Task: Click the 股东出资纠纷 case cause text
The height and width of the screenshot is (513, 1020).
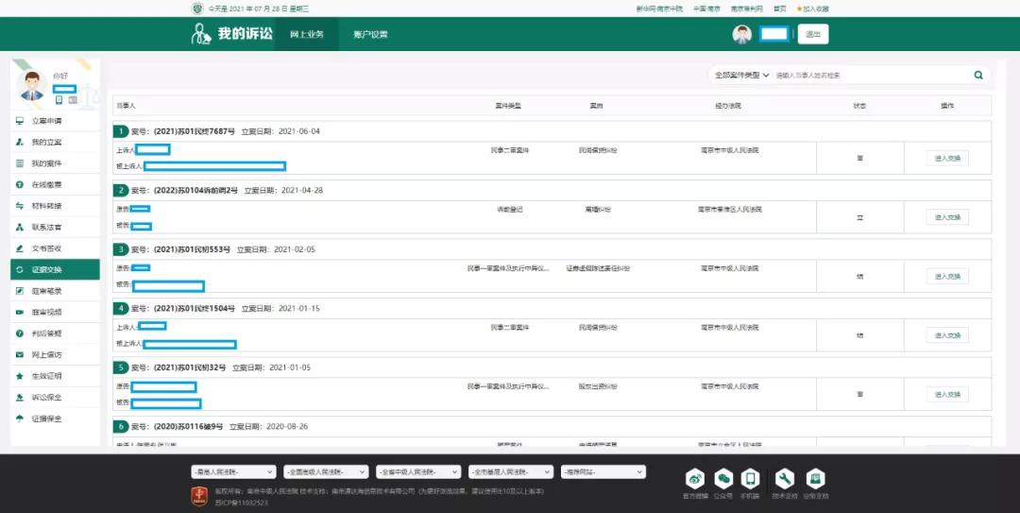Action: coord(598,386)
